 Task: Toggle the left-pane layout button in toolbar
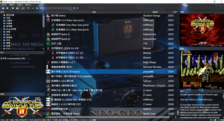(x=3, y=8)
